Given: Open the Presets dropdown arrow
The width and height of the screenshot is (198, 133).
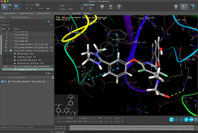Looking at the screenshot, I should 114,7.
